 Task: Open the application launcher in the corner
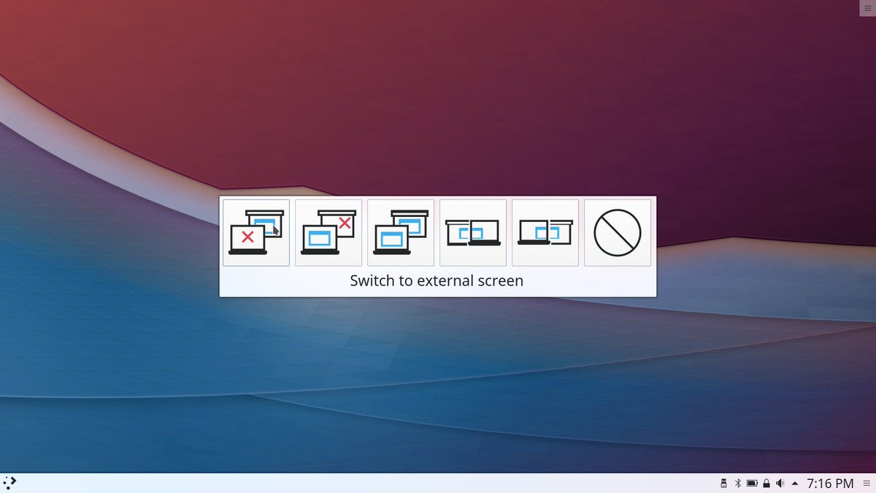click(10, 483)
